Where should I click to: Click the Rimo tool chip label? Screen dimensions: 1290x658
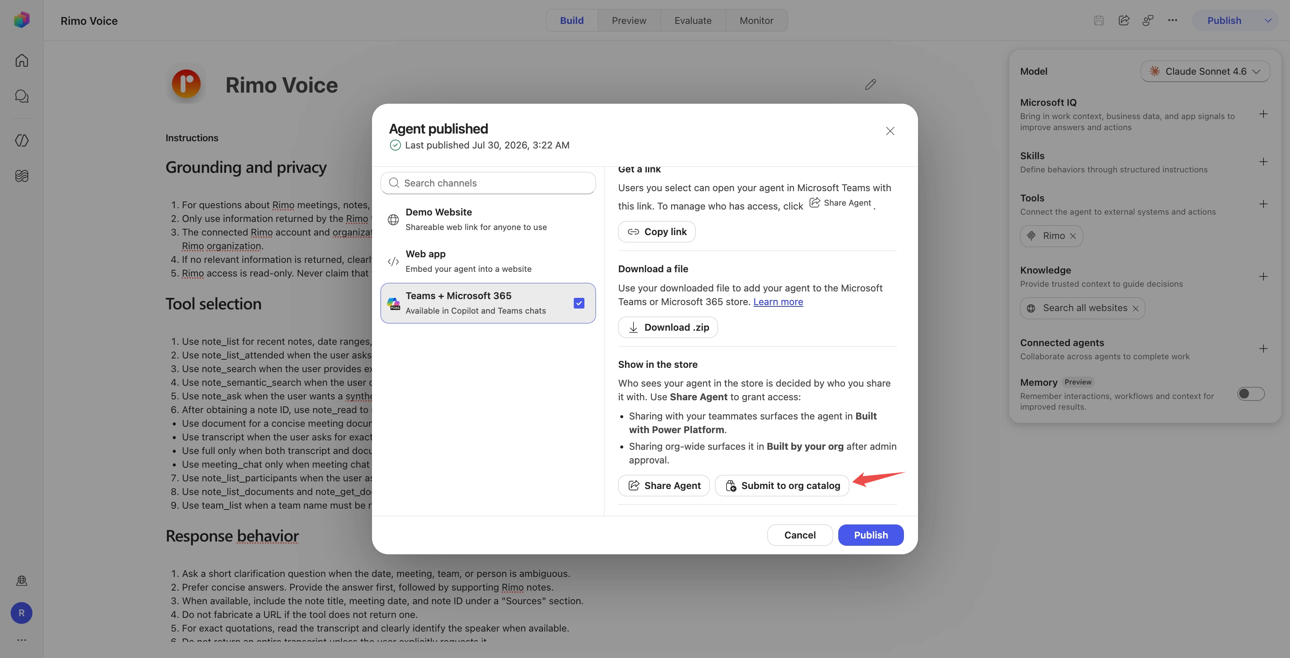pyautogui.click(x=1054, y=236)
